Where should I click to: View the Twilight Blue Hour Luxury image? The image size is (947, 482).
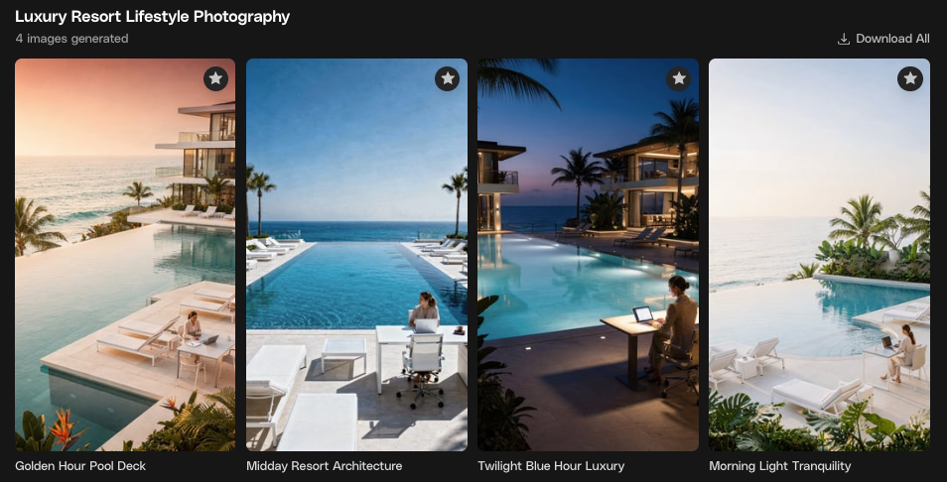pyautogui.click(x=588, y=255)
